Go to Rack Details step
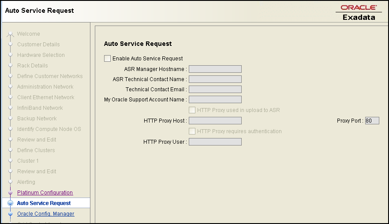The height and width of the screenshot is (224, 389). coord(33,66)
